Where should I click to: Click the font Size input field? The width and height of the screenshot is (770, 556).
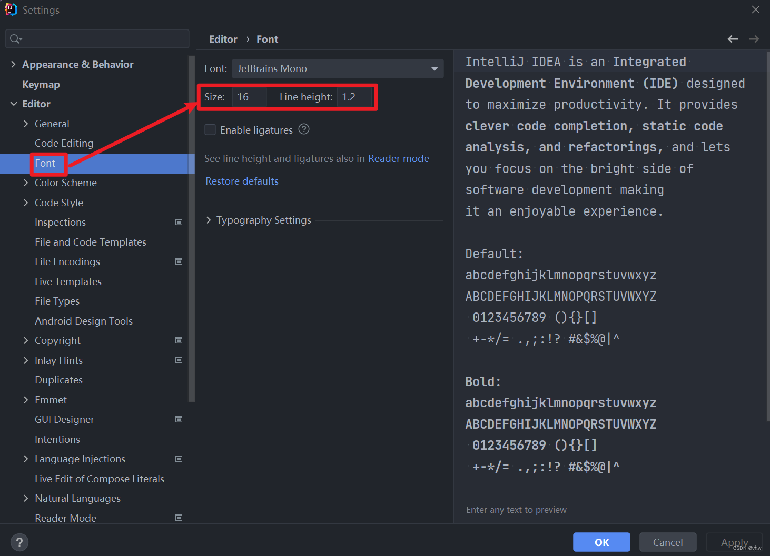point(249,97)
